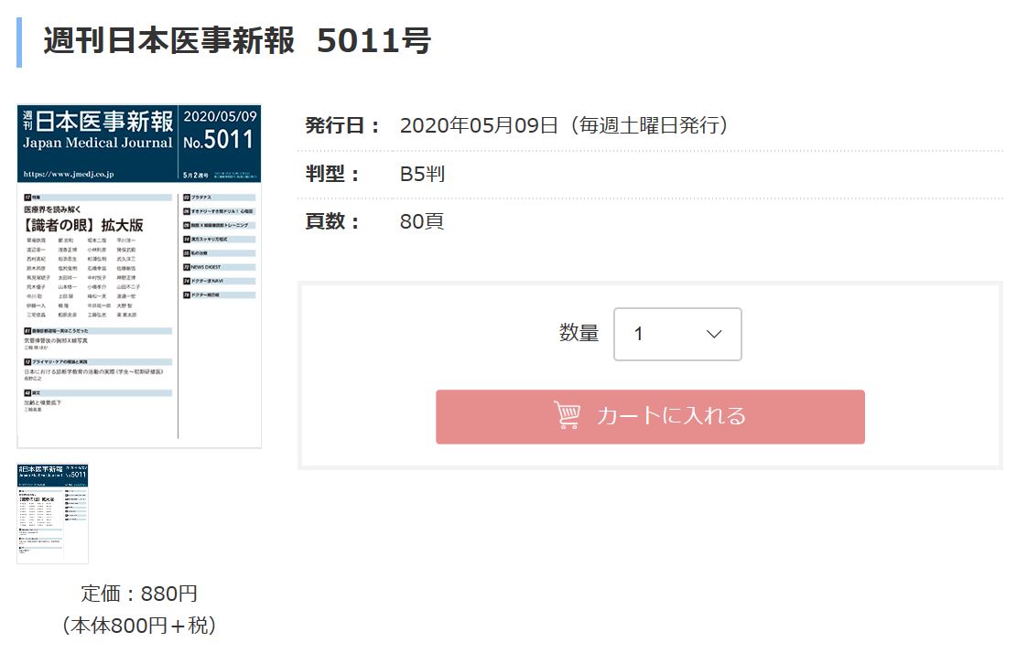Screen dimensions: 1028x653
Task: Click the （本体800円＋税） tax note
Action: 139,626
